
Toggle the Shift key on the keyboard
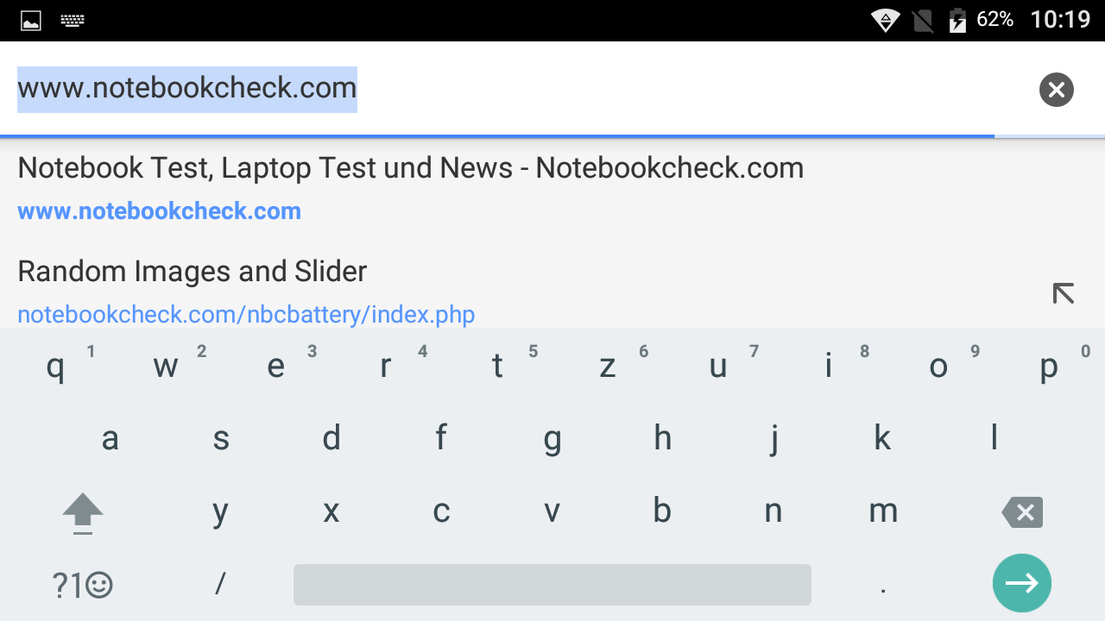click(x=83, y=513)
